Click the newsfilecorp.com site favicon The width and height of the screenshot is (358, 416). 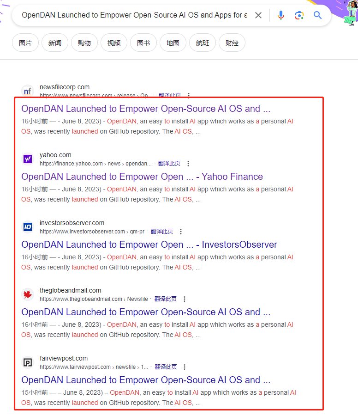pyautogui.click(x=28, y=91)
